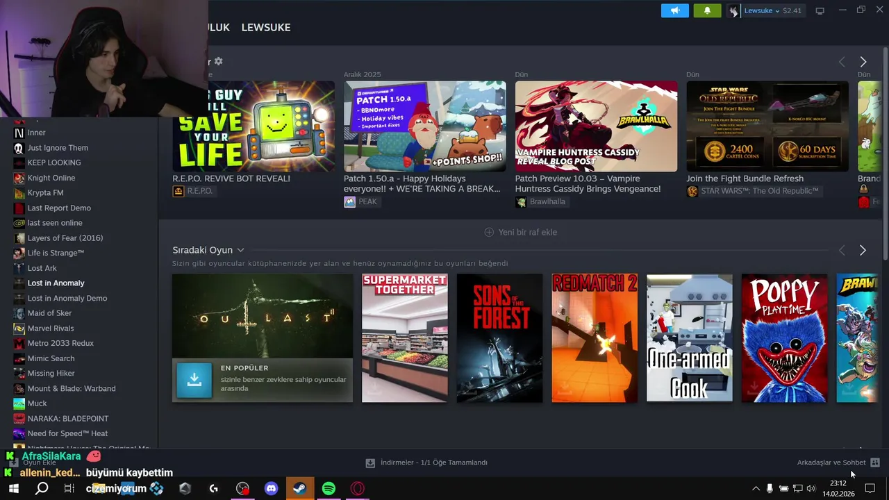Advance news shelf with right arrow
The height and width of the screenshot is (500, 889).
click(x=863, y=62)
